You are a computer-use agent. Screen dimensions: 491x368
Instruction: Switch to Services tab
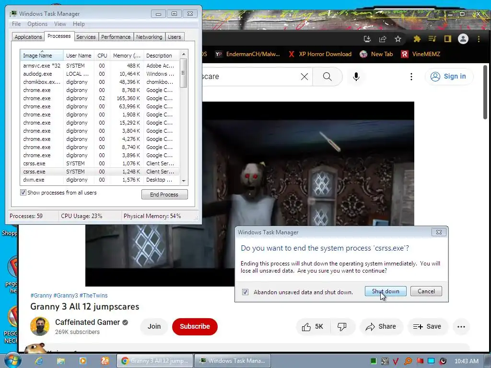86,37
